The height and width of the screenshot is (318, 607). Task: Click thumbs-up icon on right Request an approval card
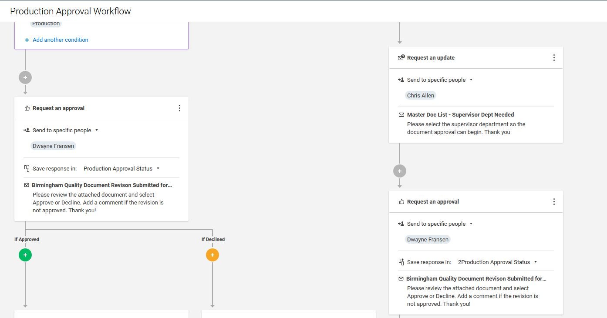click(401, 202)
